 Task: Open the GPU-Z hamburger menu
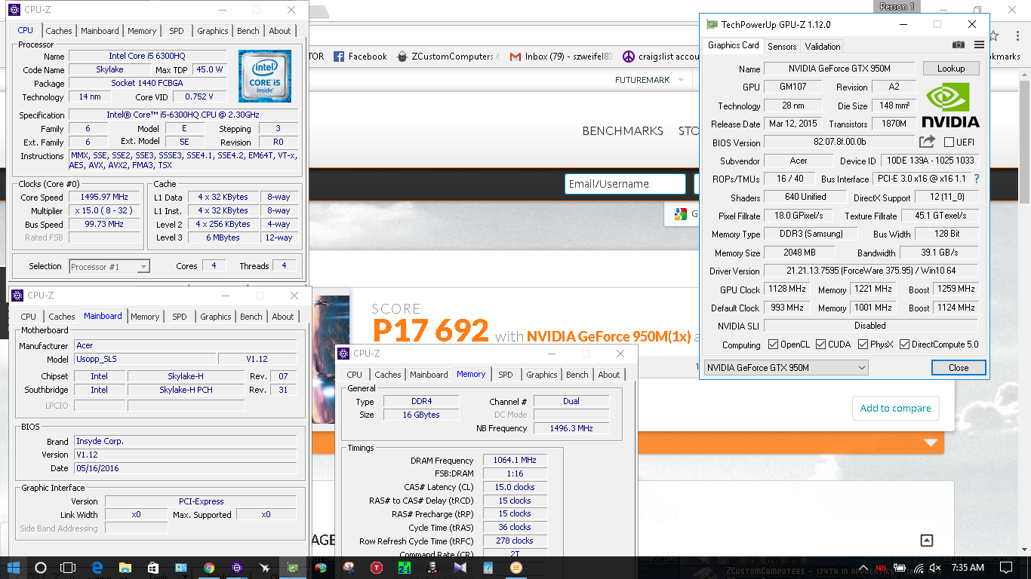979,45
